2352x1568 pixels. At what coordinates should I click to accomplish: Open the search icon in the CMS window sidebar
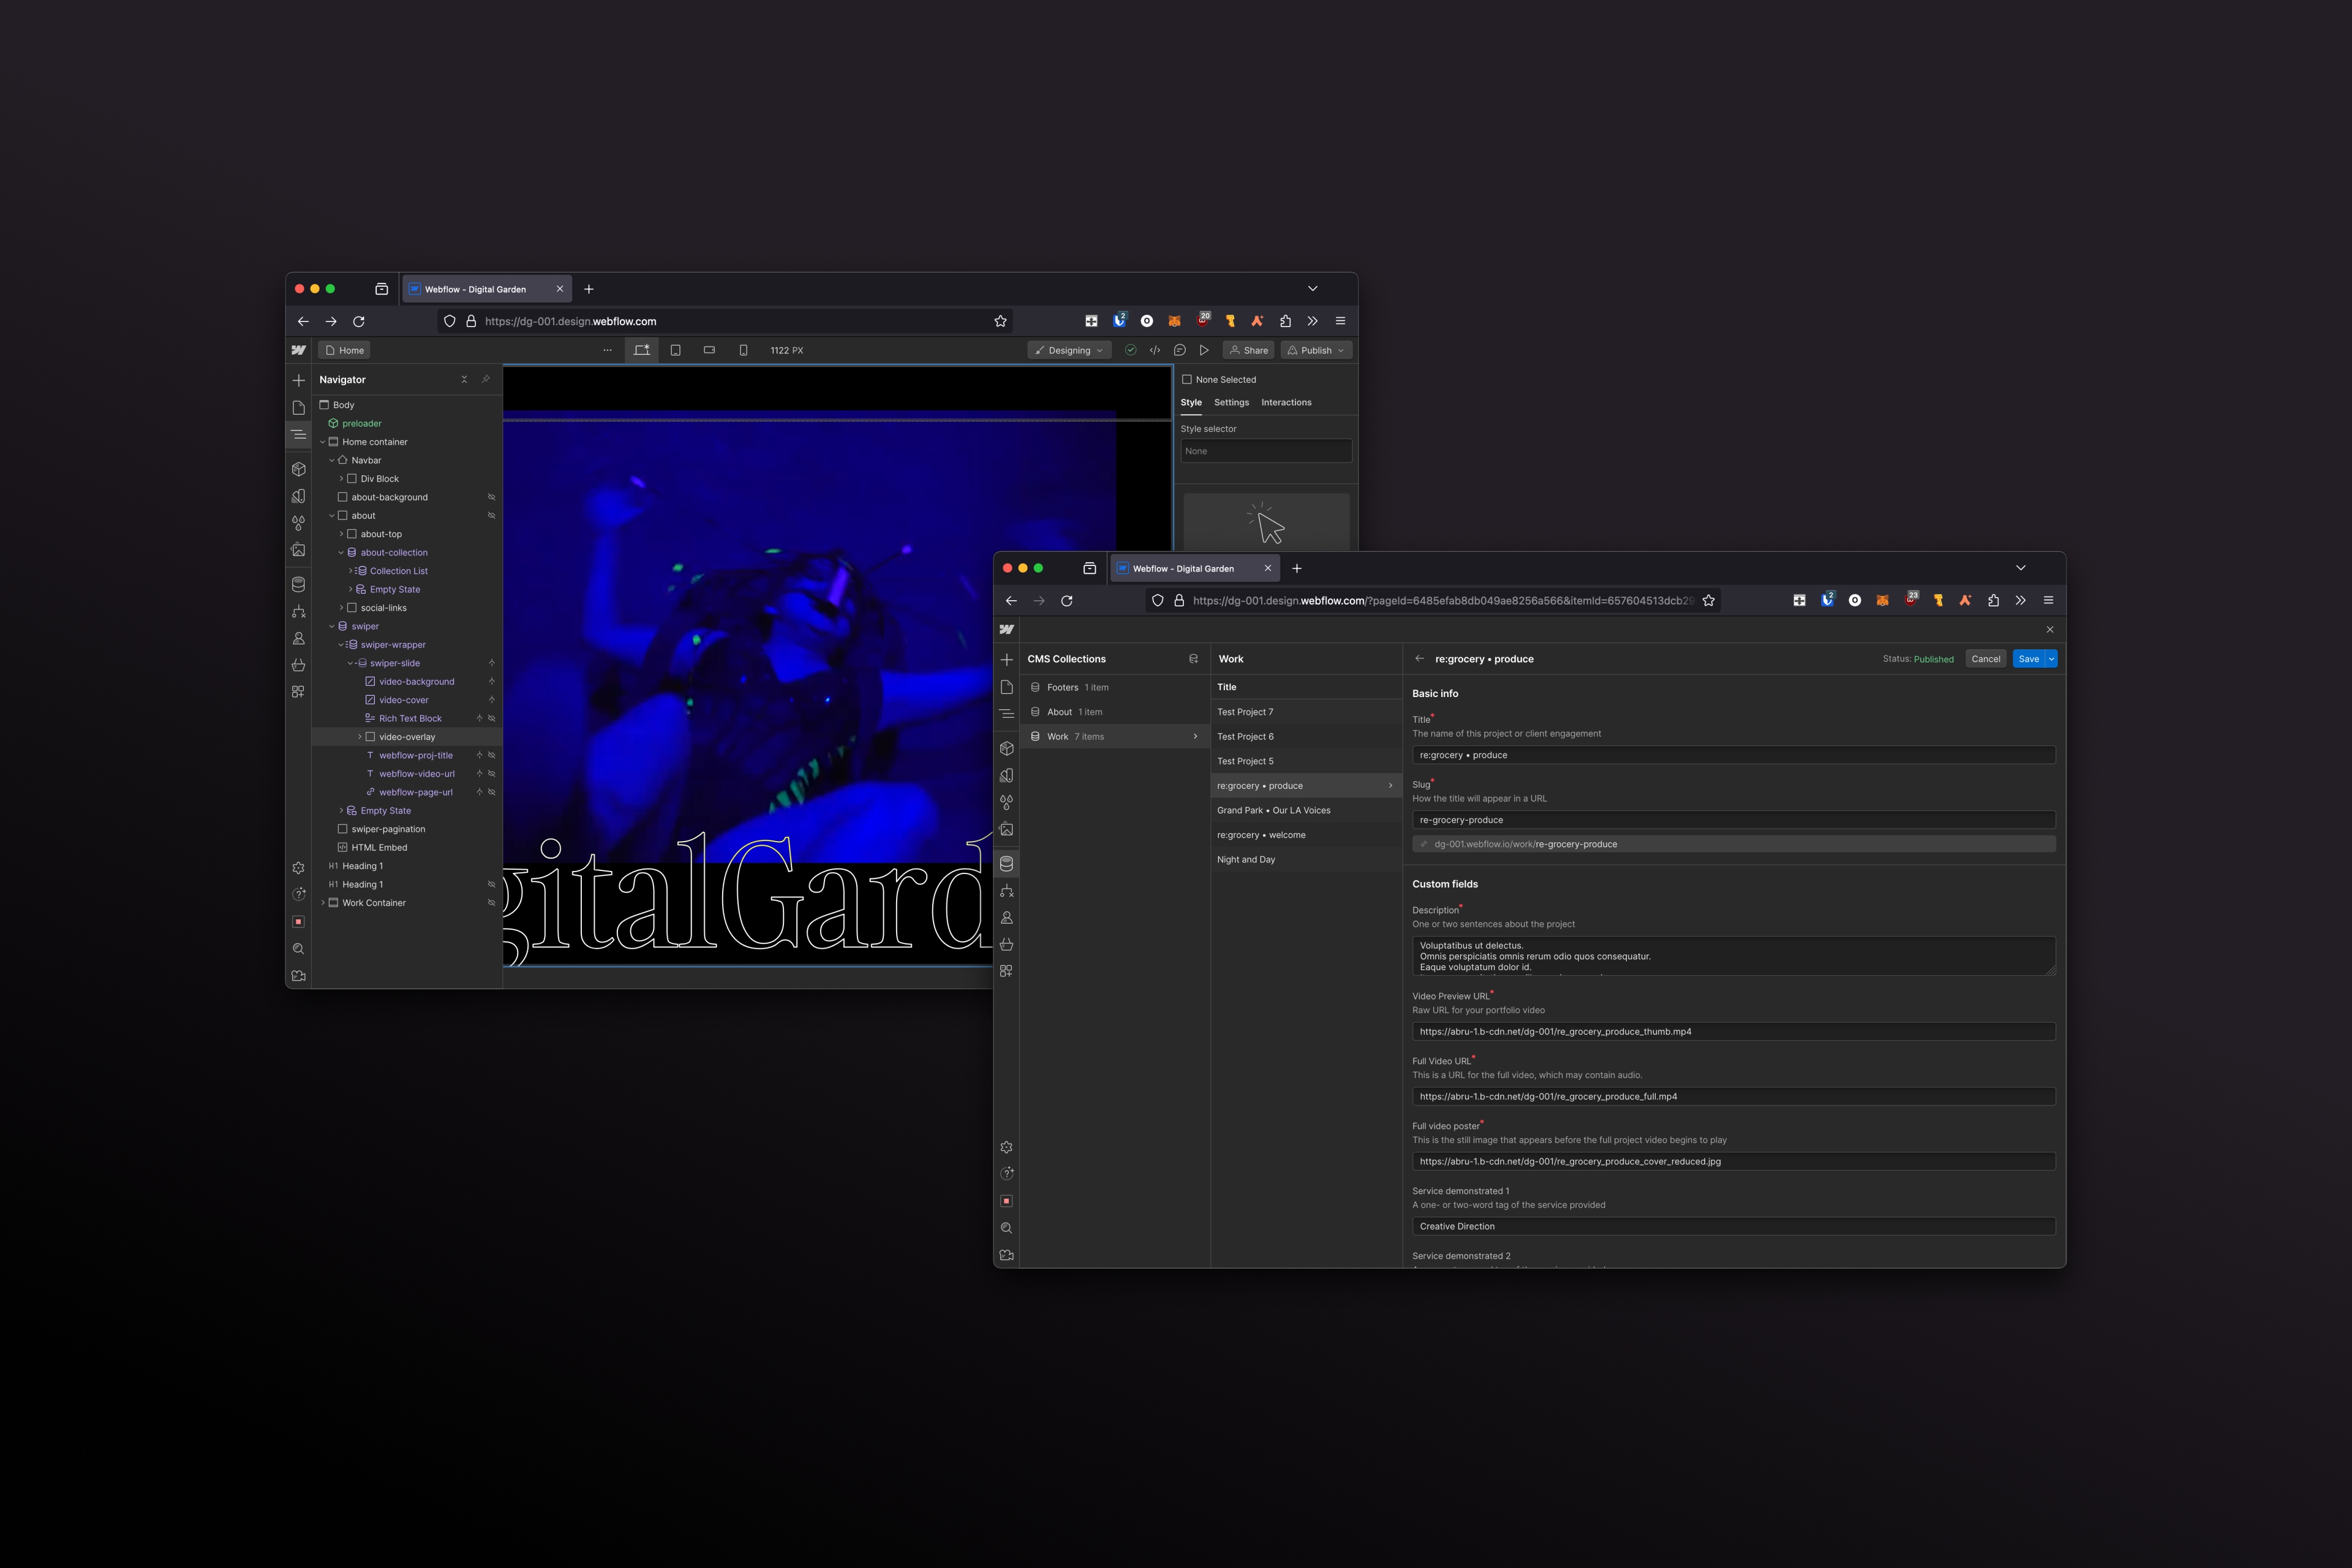click(1007, 1228)
